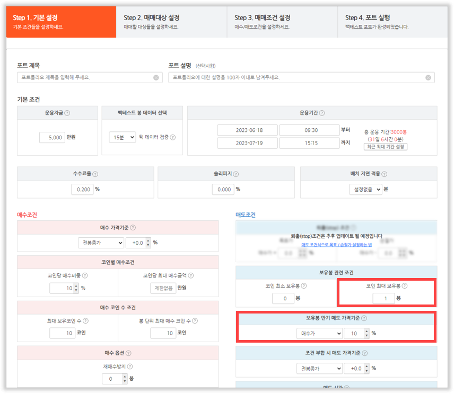Click the 코인당 매수비중 stepper control

[75, 288]
